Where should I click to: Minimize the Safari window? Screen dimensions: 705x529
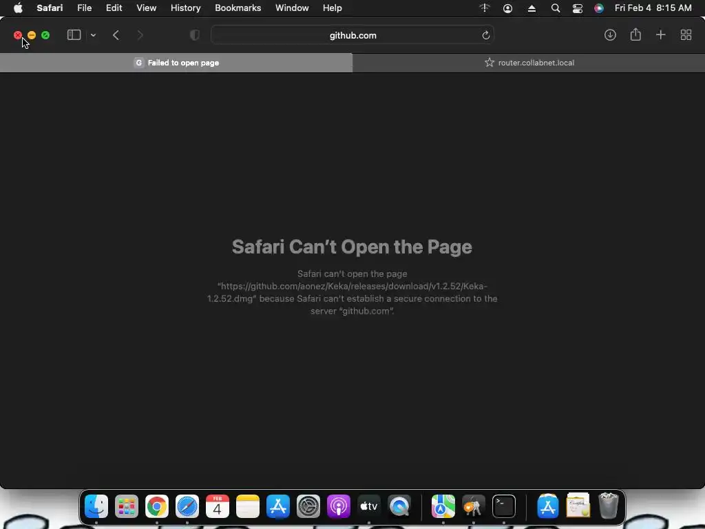pos(32,35)
